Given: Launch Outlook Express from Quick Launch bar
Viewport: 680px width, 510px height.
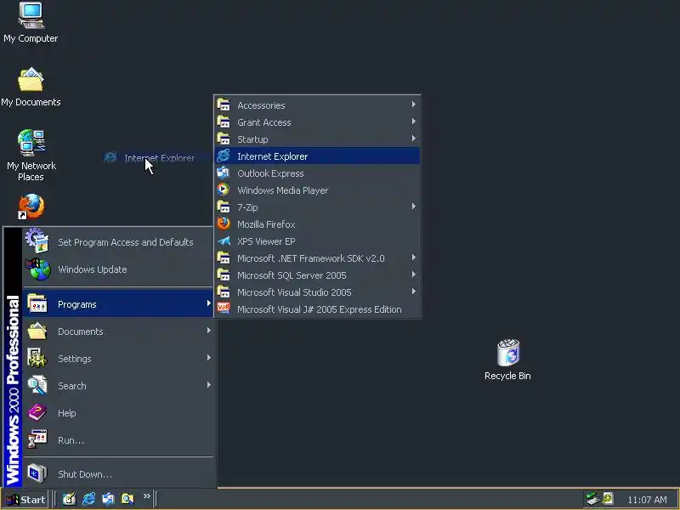Looking at the screenshot, I should [108, 499].
